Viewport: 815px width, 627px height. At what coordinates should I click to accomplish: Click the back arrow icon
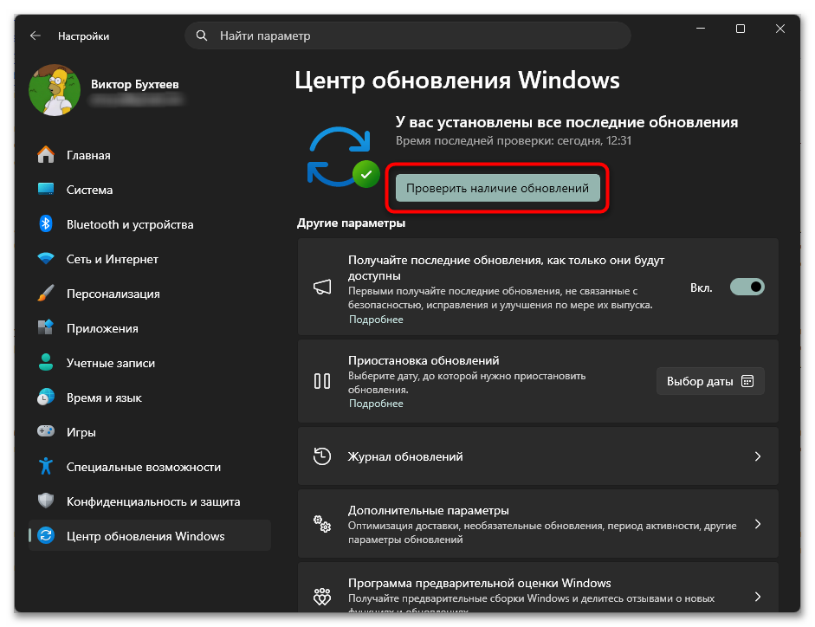(x=36, y=36)
